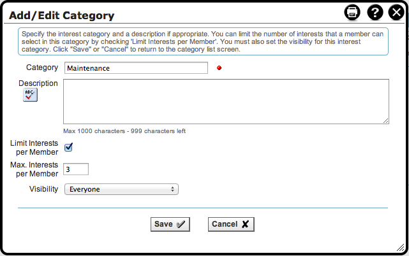Click the Visibility field label
This screenshot has height=256, width=409.
(44, 189)
